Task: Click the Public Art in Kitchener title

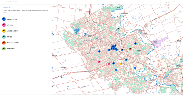Action: 12,2
